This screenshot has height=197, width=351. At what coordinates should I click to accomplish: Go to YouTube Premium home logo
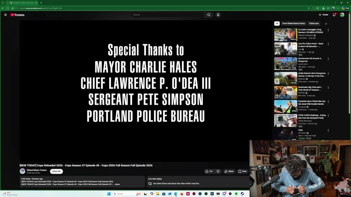(17, 15)
